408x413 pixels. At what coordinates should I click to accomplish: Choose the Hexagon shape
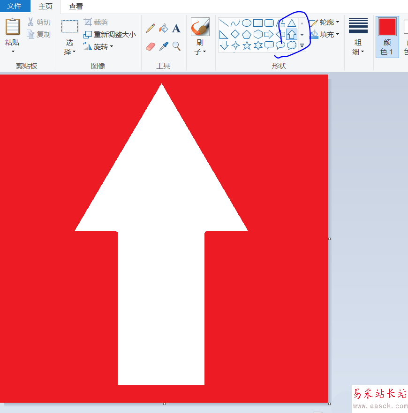tap(258, 34)
